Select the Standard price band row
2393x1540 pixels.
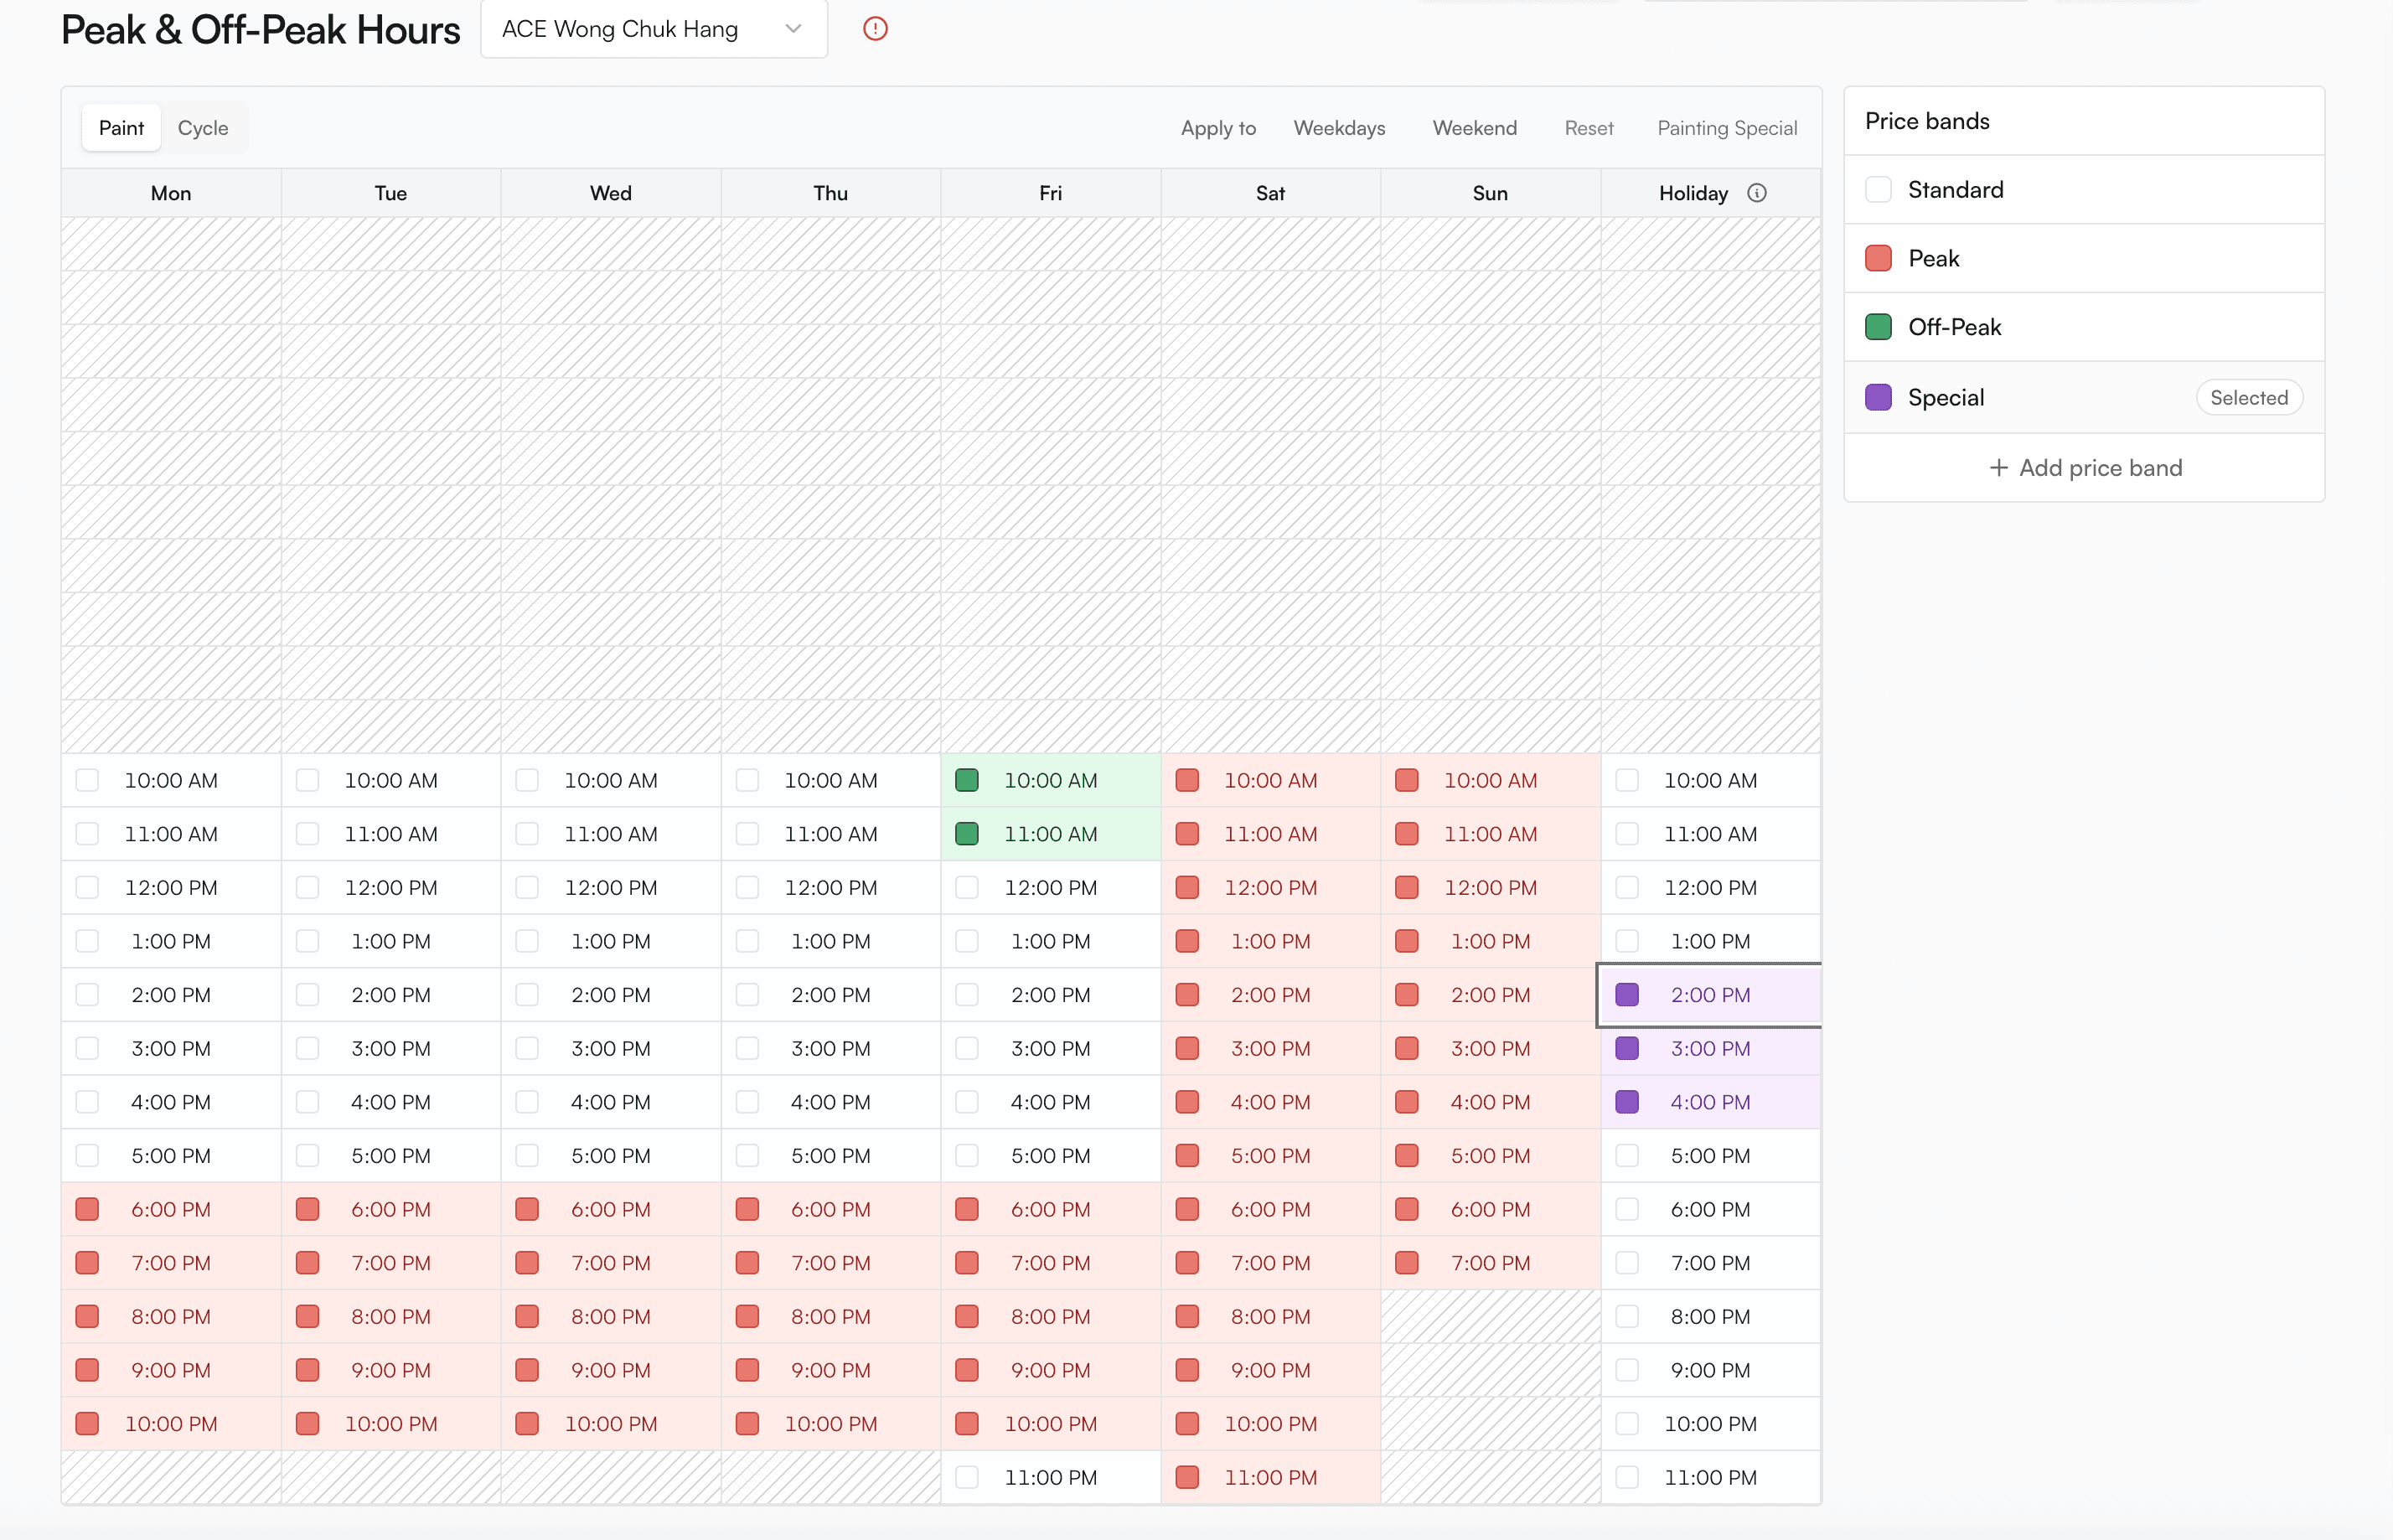[x=2084, y=190]
